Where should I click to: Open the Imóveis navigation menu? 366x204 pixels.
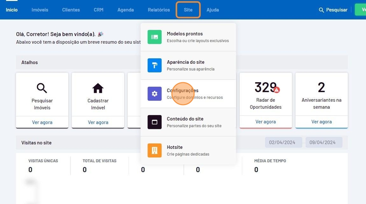pyautogui.click(x=40, y=10)
